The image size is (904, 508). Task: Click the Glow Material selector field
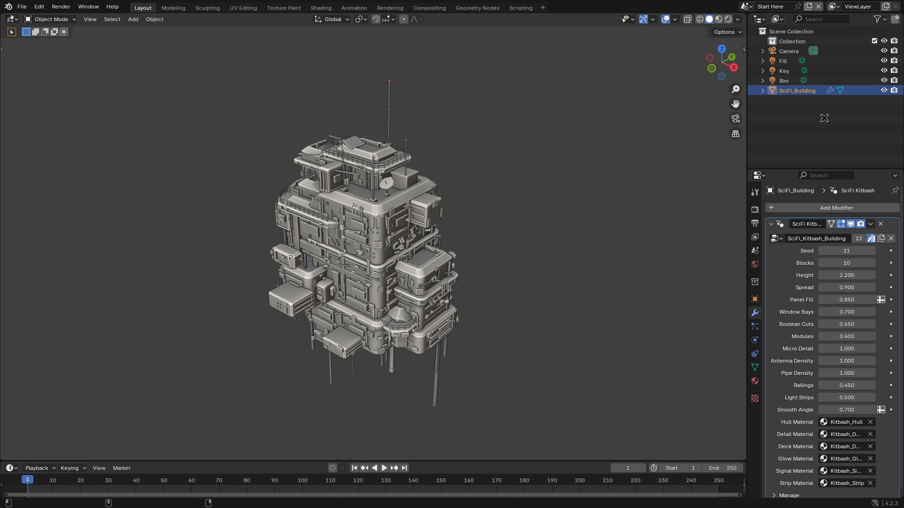847,459
